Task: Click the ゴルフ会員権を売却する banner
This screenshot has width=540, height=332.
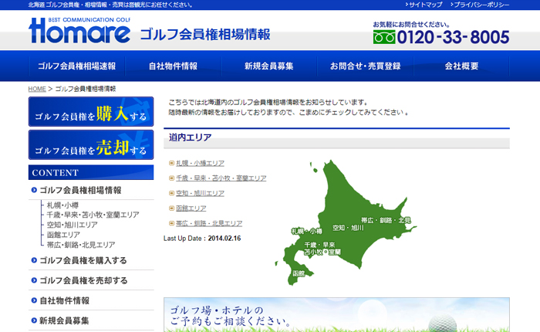Action: pyautogui.click(x=91, y=145)
